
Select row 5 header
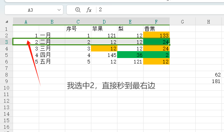(7, 55)
